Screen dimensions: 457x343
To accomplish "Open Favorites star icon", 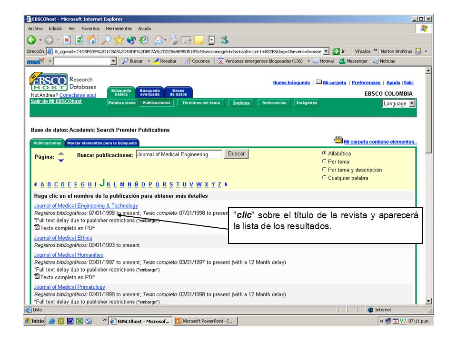I will [x=119, y=40].
